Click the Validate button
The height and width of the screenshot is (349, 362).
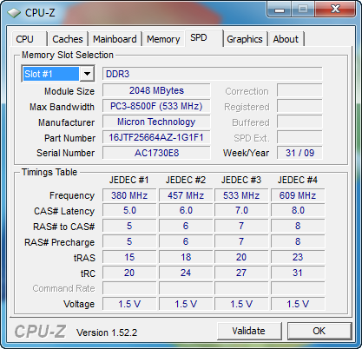click(x=249, y=331)
